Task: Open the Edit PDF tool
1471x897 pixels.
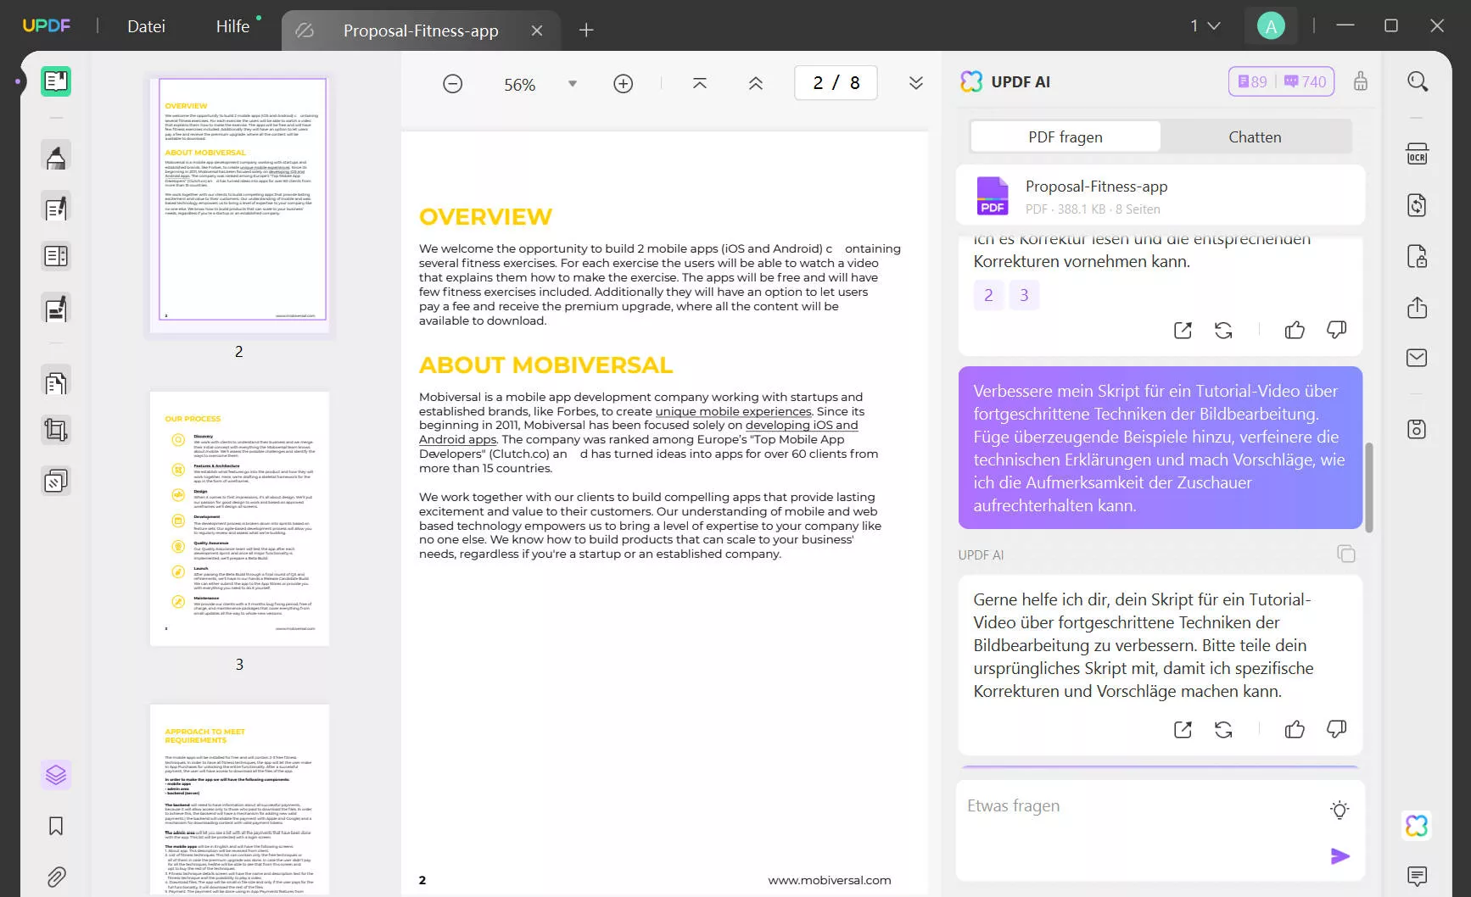Action: (56, 208)
